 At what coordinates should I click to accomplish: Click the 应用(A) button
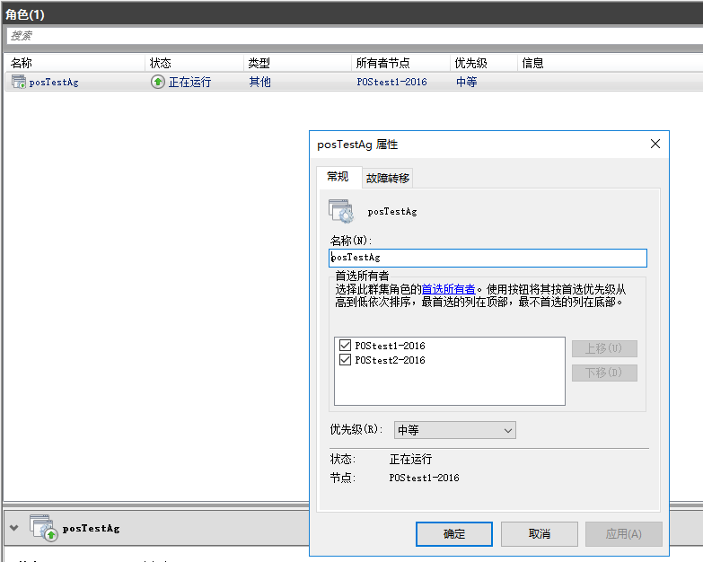coord(623,534)
